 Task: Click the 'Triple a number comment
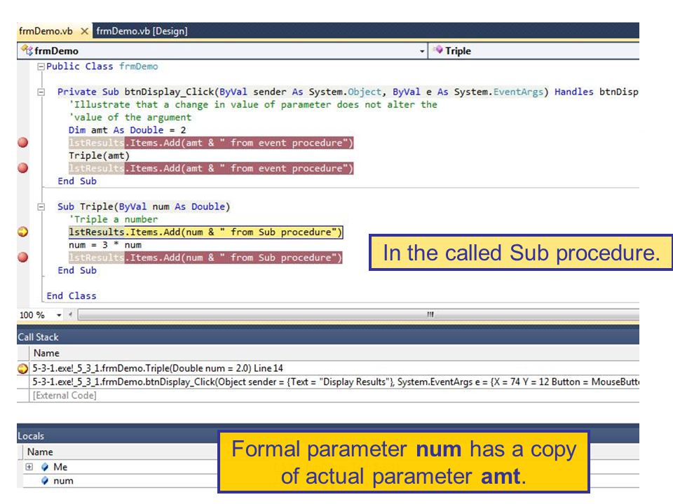pyautogui.click(x=114, y=219)
